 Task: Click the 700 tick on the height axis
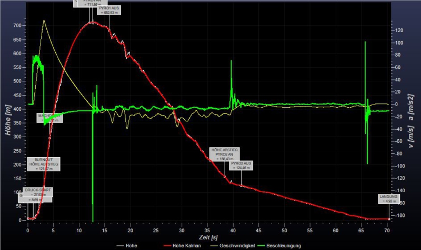pyautogui.click(x=17, y=26)
